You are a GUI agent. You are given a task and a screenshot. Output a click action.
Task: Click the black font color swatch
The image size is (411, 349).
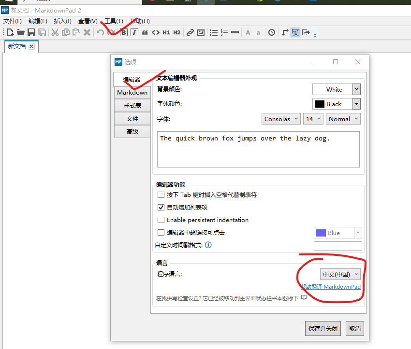coord(320,104)
